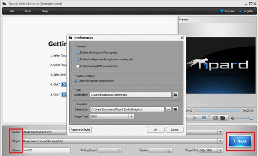
Task: Confirm preferences with OK
Action: 156,130
